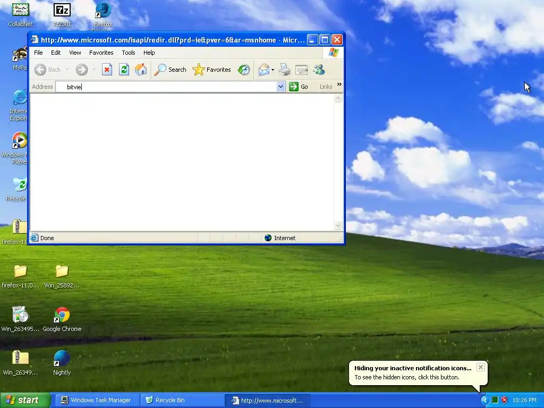Open the Messenger people icon

click(319, 70)
